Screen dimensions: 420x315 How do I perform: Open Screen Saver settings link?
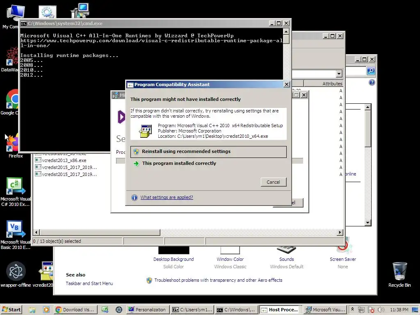[x=343, y=259]
